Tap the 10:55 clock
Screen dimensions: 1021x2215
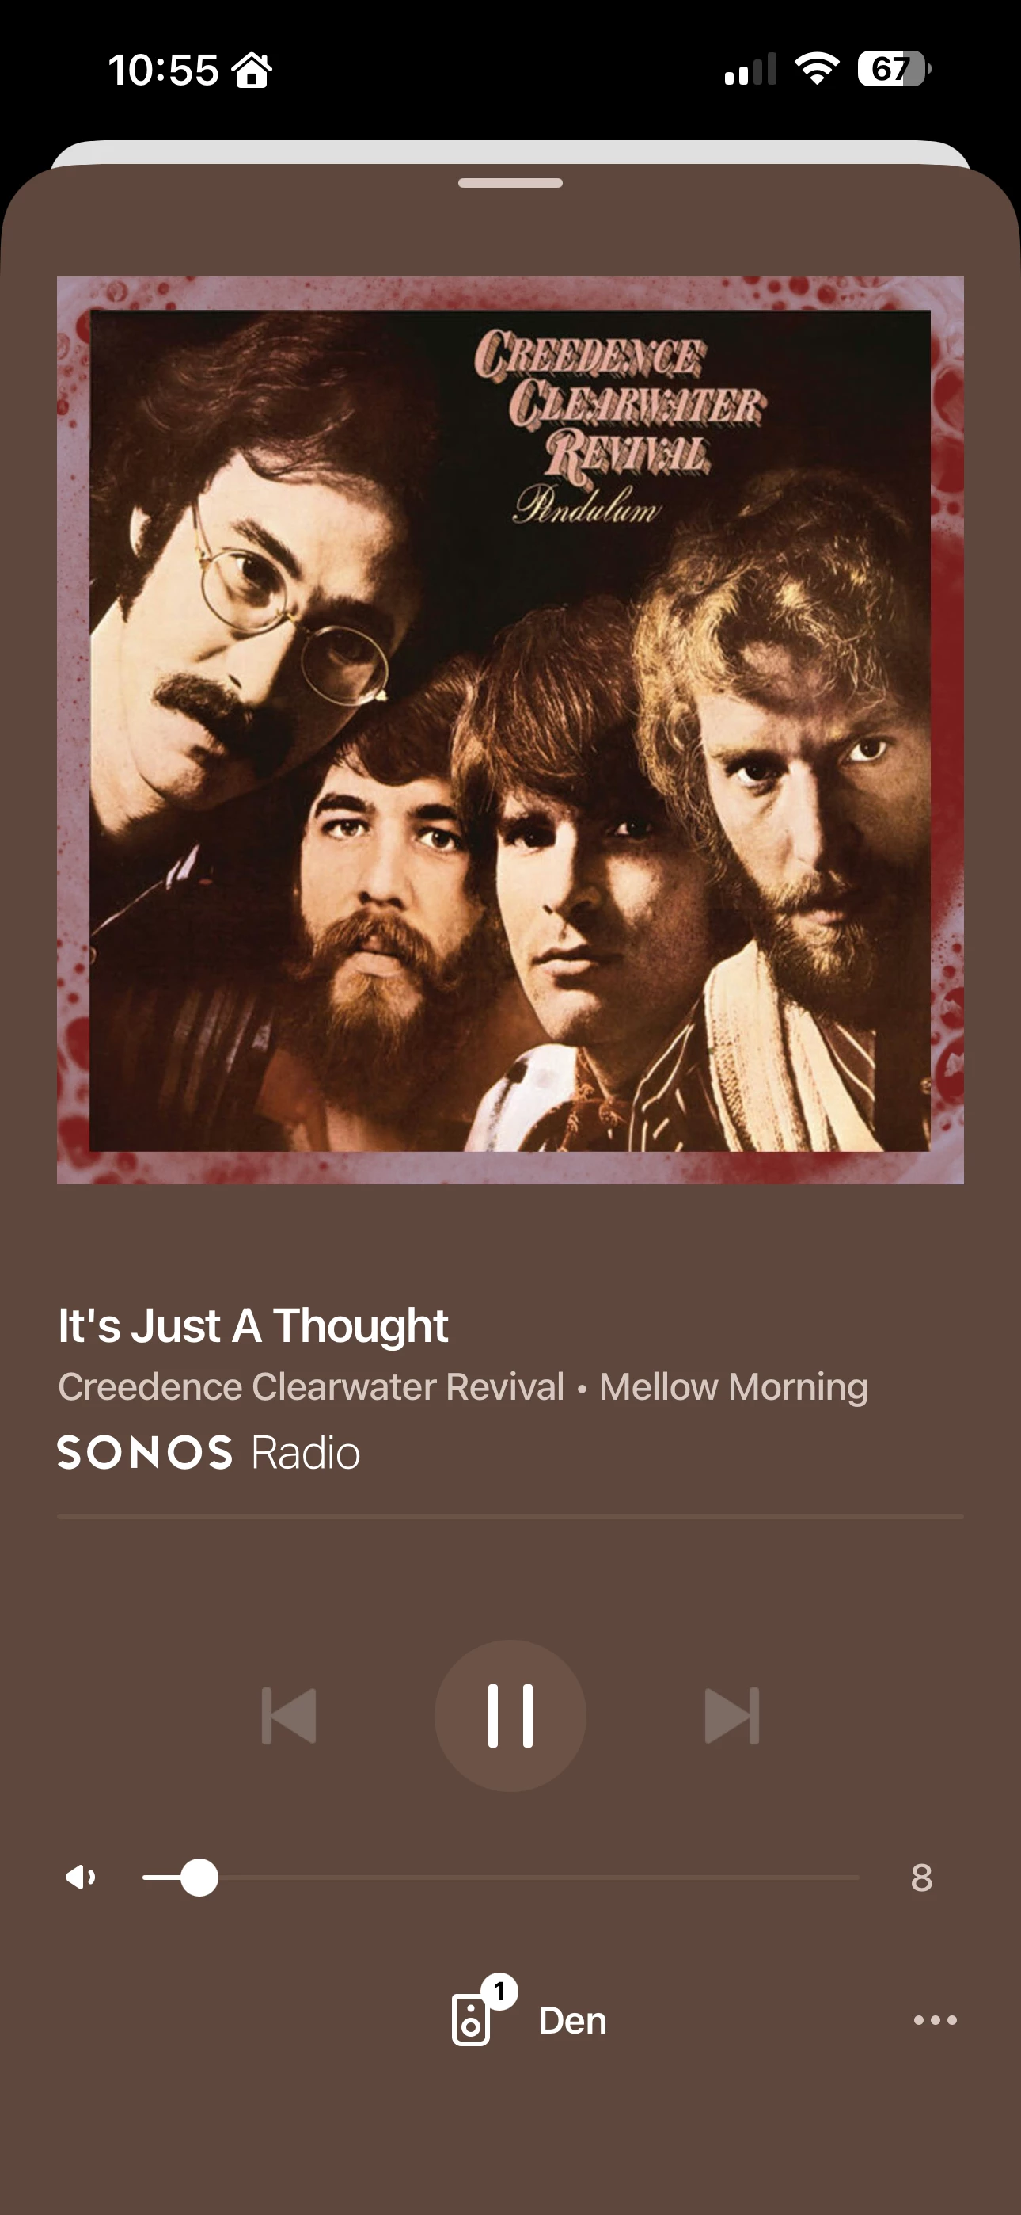[x=163, y=70]
